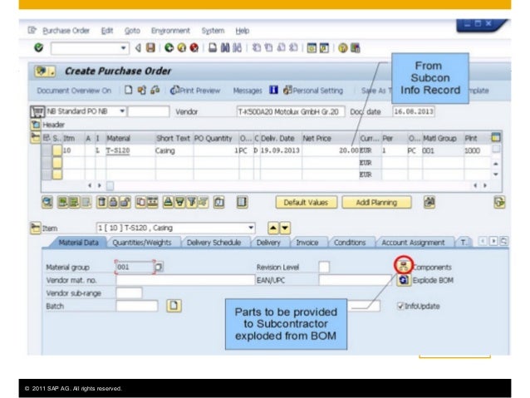The height and width of the screenshot is (398, 530).
Task: Click the next item down-arrow button
Action: click(285, 228)
